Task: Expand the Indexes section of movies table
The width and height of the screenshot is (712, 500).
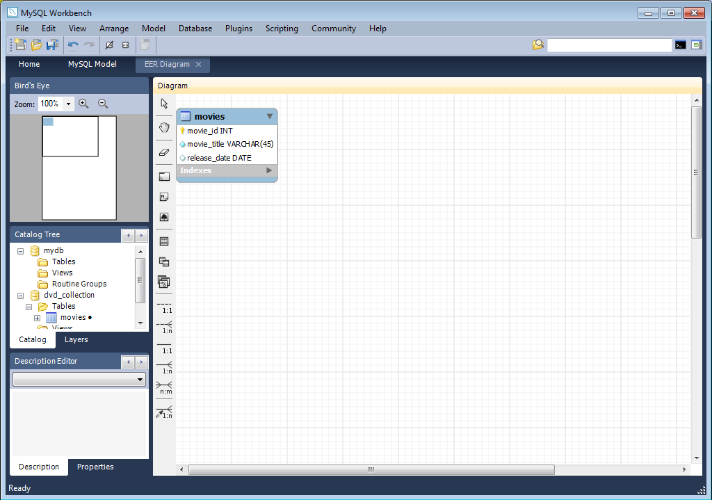Action: point(269,170)
